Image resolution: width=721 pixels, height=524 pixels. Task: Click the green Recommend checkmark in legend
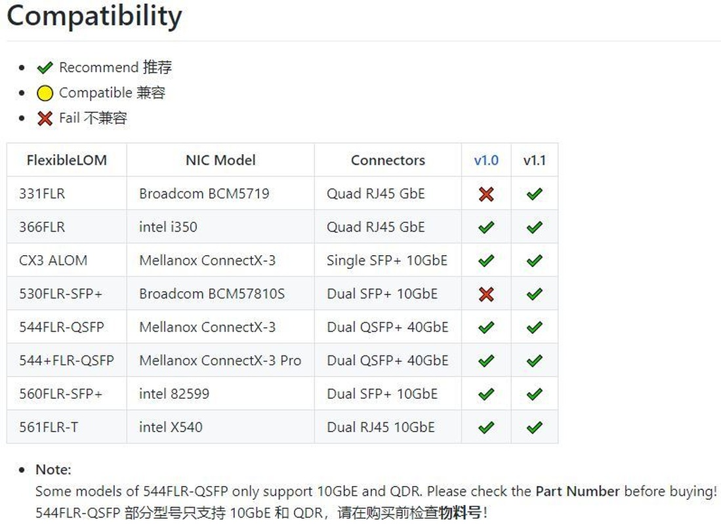point(45,68)
